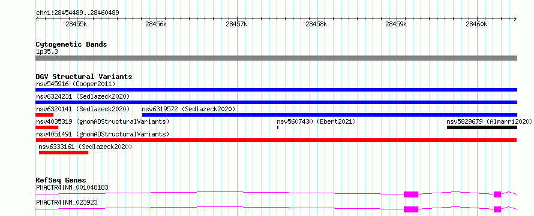Click the 28455k ruler label
Screen dimensions: 534x216
tap(77, 25)
